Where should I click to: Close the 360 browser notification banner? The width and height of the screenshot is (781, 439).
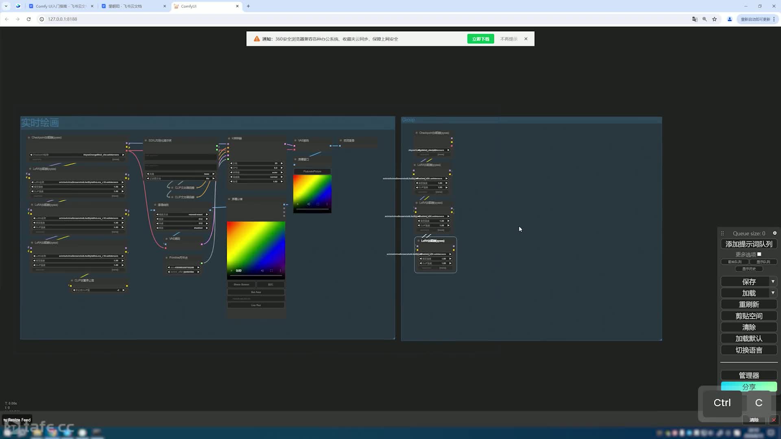coord(526,39)
